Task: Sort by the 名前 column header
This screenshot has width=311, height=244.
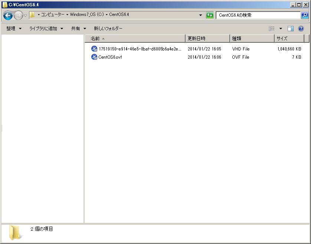Action: point(135,39)
